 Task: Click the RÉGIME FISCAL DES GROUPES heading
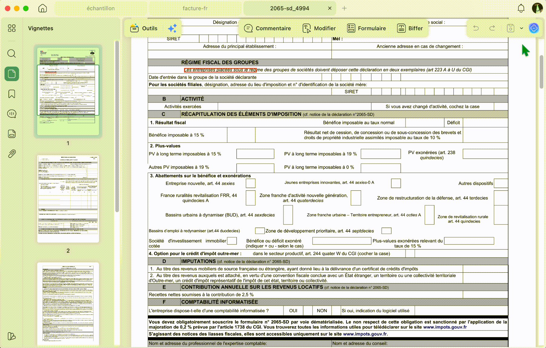tap(220, 62)
